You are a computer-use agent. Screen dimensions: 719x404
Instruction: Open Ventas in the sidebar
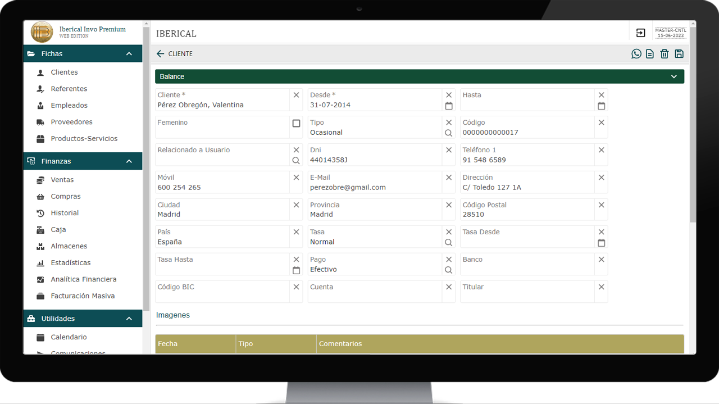[62, 180]
